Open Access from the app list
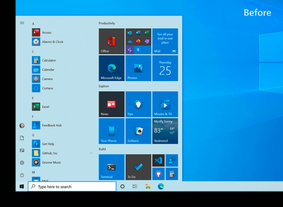Screen dimensions: 283x207 (62, 32)
